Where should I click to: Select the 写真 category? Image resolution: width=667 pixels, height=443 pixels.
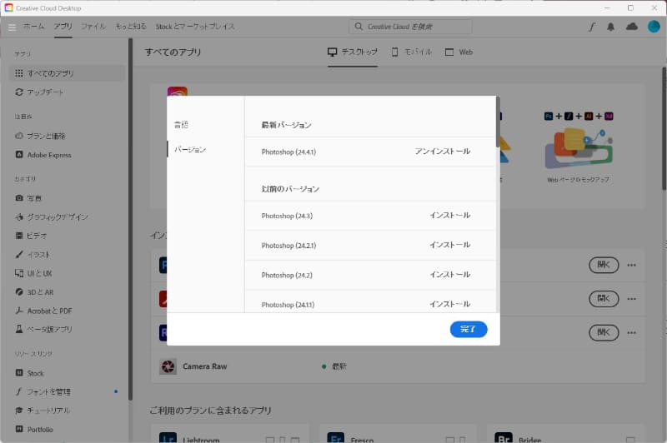pyautogui.click(x=28, y=198)
